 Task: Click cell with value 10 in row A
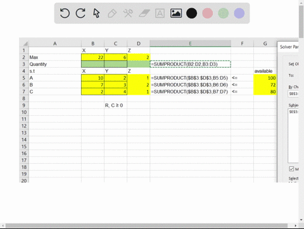(x=92, y=78)
